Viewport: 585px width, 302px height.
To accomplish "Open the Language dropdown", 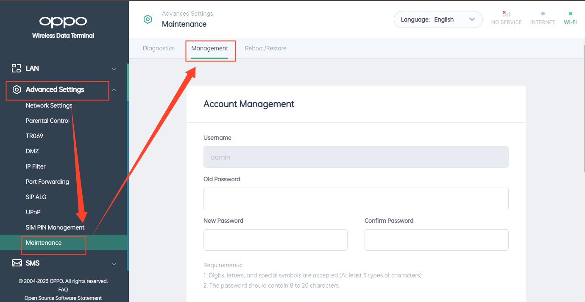I will tap(438, 19).
